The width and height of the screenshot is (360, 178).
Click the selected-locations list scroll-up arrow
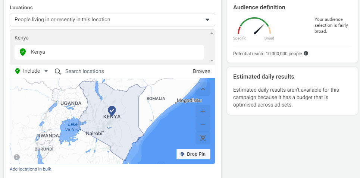point(212,33)
